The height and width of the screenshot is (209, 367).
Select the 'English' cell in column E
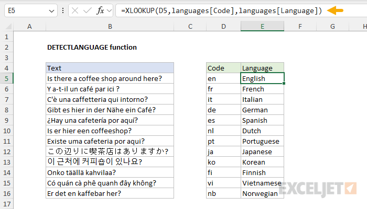(262, 78)
